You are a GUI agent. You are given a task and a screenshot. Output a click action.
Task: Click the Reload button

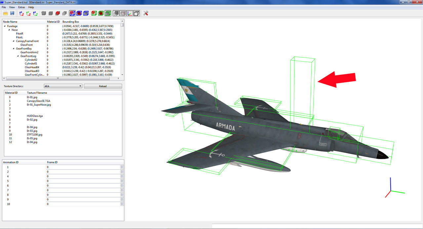click(103, 86)
